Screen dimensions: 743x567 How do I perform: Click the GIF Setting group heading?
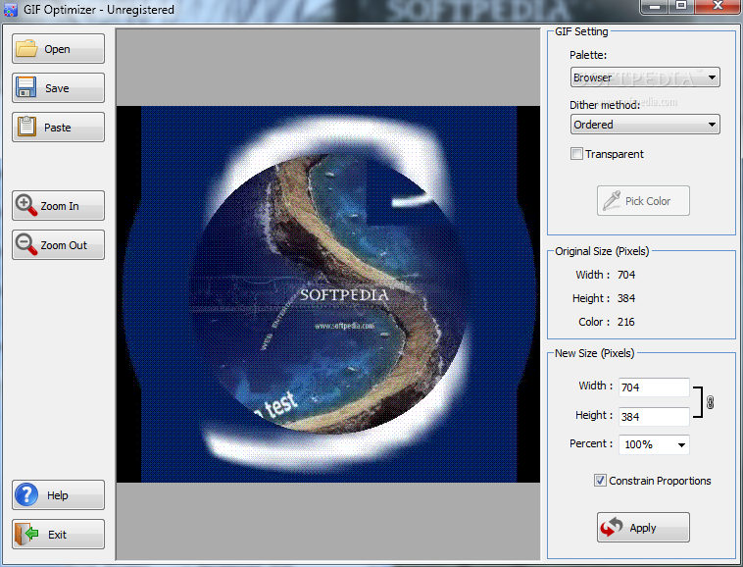point(581,31)
